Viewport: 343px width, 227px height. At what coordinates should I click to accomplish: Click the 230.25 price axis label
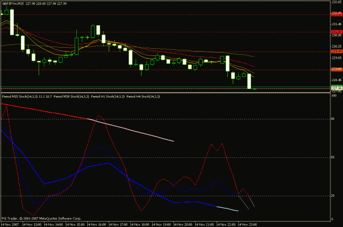336,46
